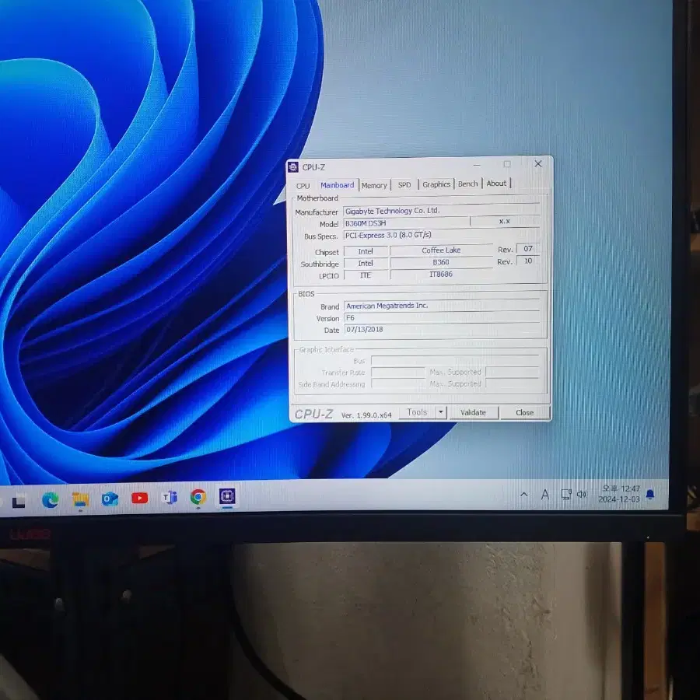Click the BIOS Brand American Megatrends Inc.
This screenshot has width=700, height=700.
pos(442,306)
